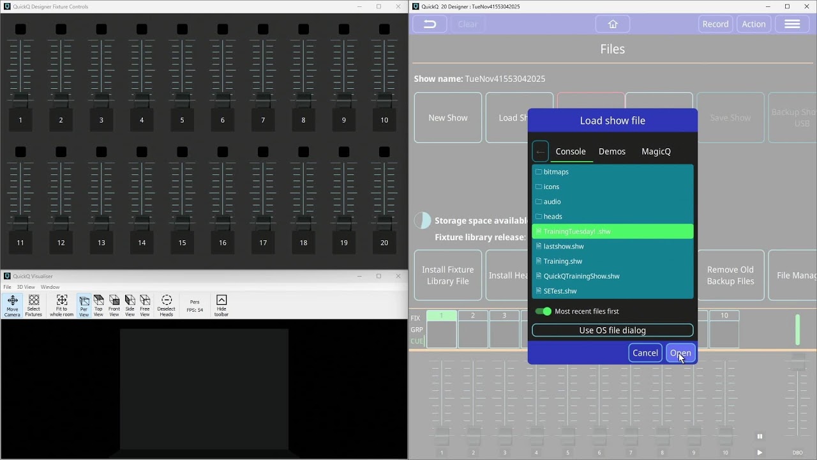This screenshot has height=460, width=817.
Task: Toggle the flash button above fader 1
Action: click(x=20, y=29)
